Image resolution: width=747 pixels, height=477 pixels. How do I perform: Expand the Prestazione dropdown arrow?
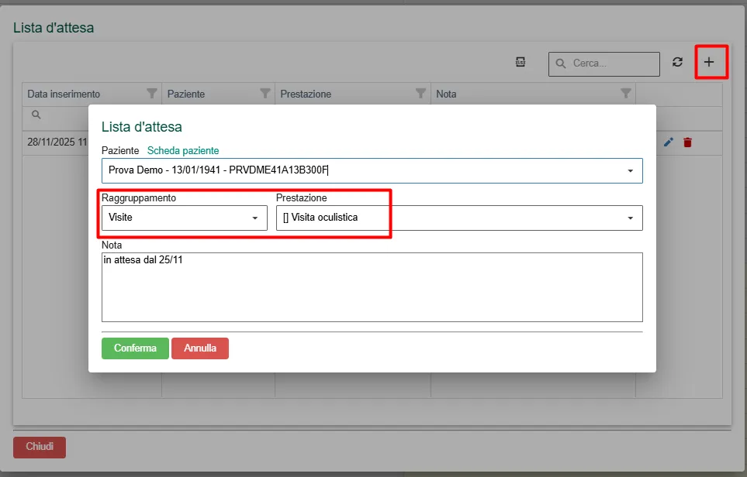630,218
